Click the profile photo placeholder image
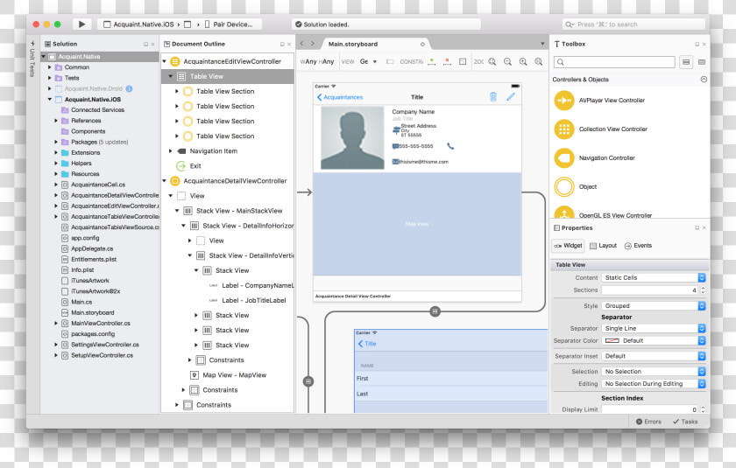Screen dimensions: 736x468 (x=352, y=137)
